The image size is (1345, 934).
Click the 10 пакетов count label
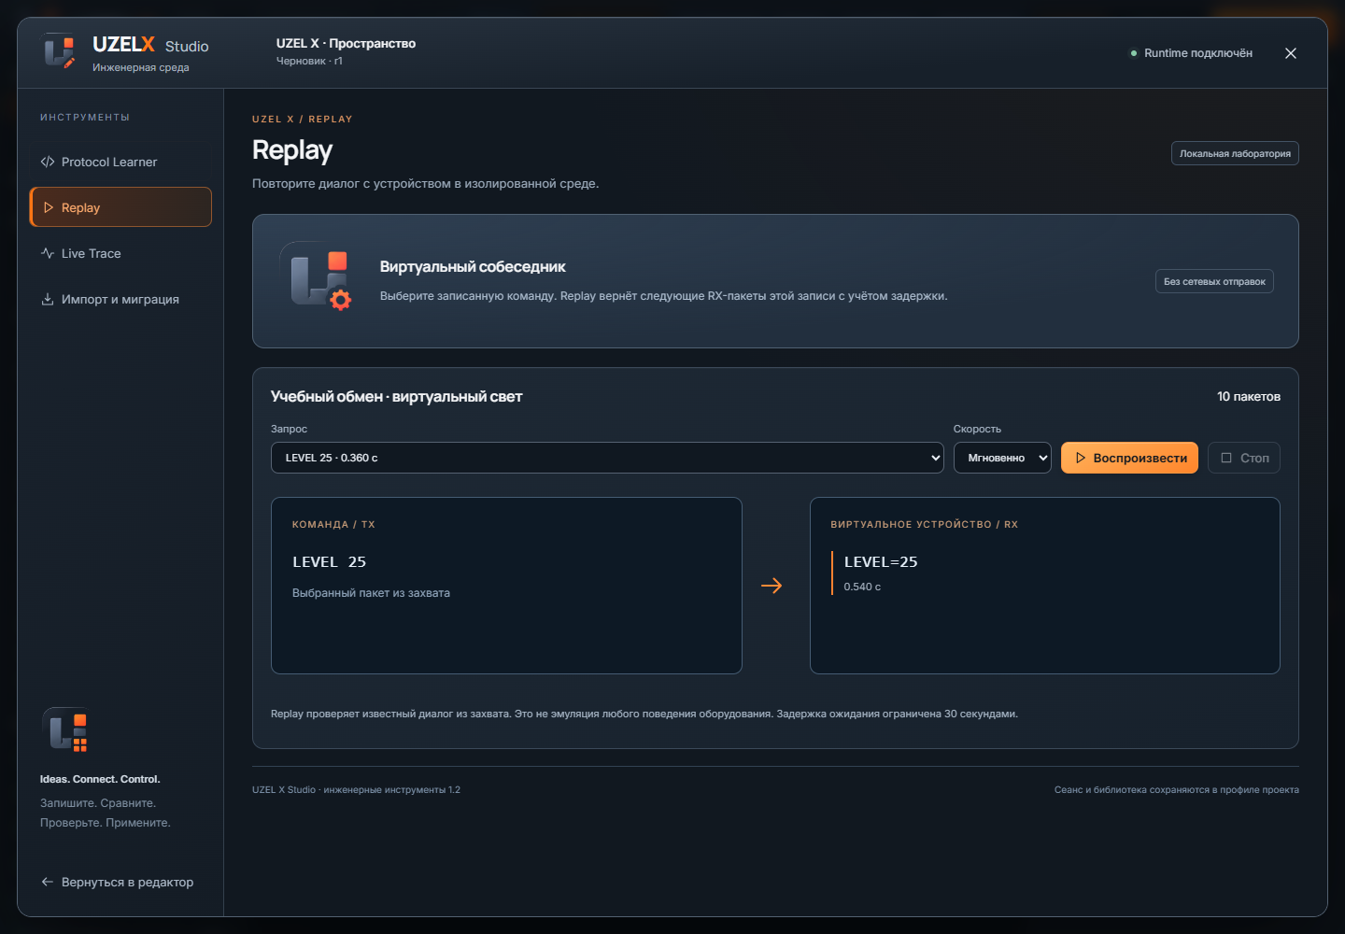1248,397
